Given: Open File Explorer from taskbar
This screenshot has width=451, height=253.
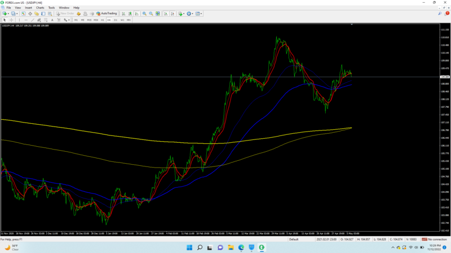Looking at the screenshot, I should coord(231,247).
